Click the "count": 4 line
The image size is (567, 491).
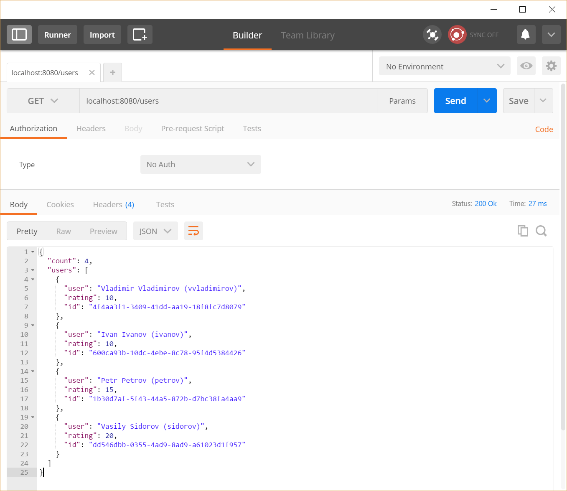pos(69,261)
